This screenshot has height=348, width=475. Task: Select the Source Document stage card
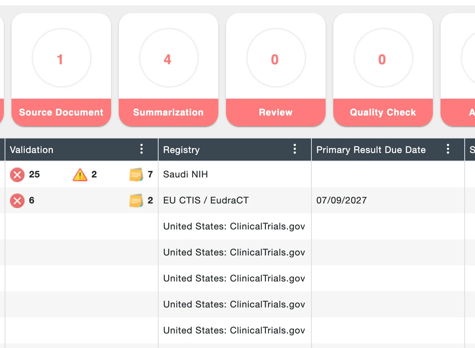[x=61, y=70]
